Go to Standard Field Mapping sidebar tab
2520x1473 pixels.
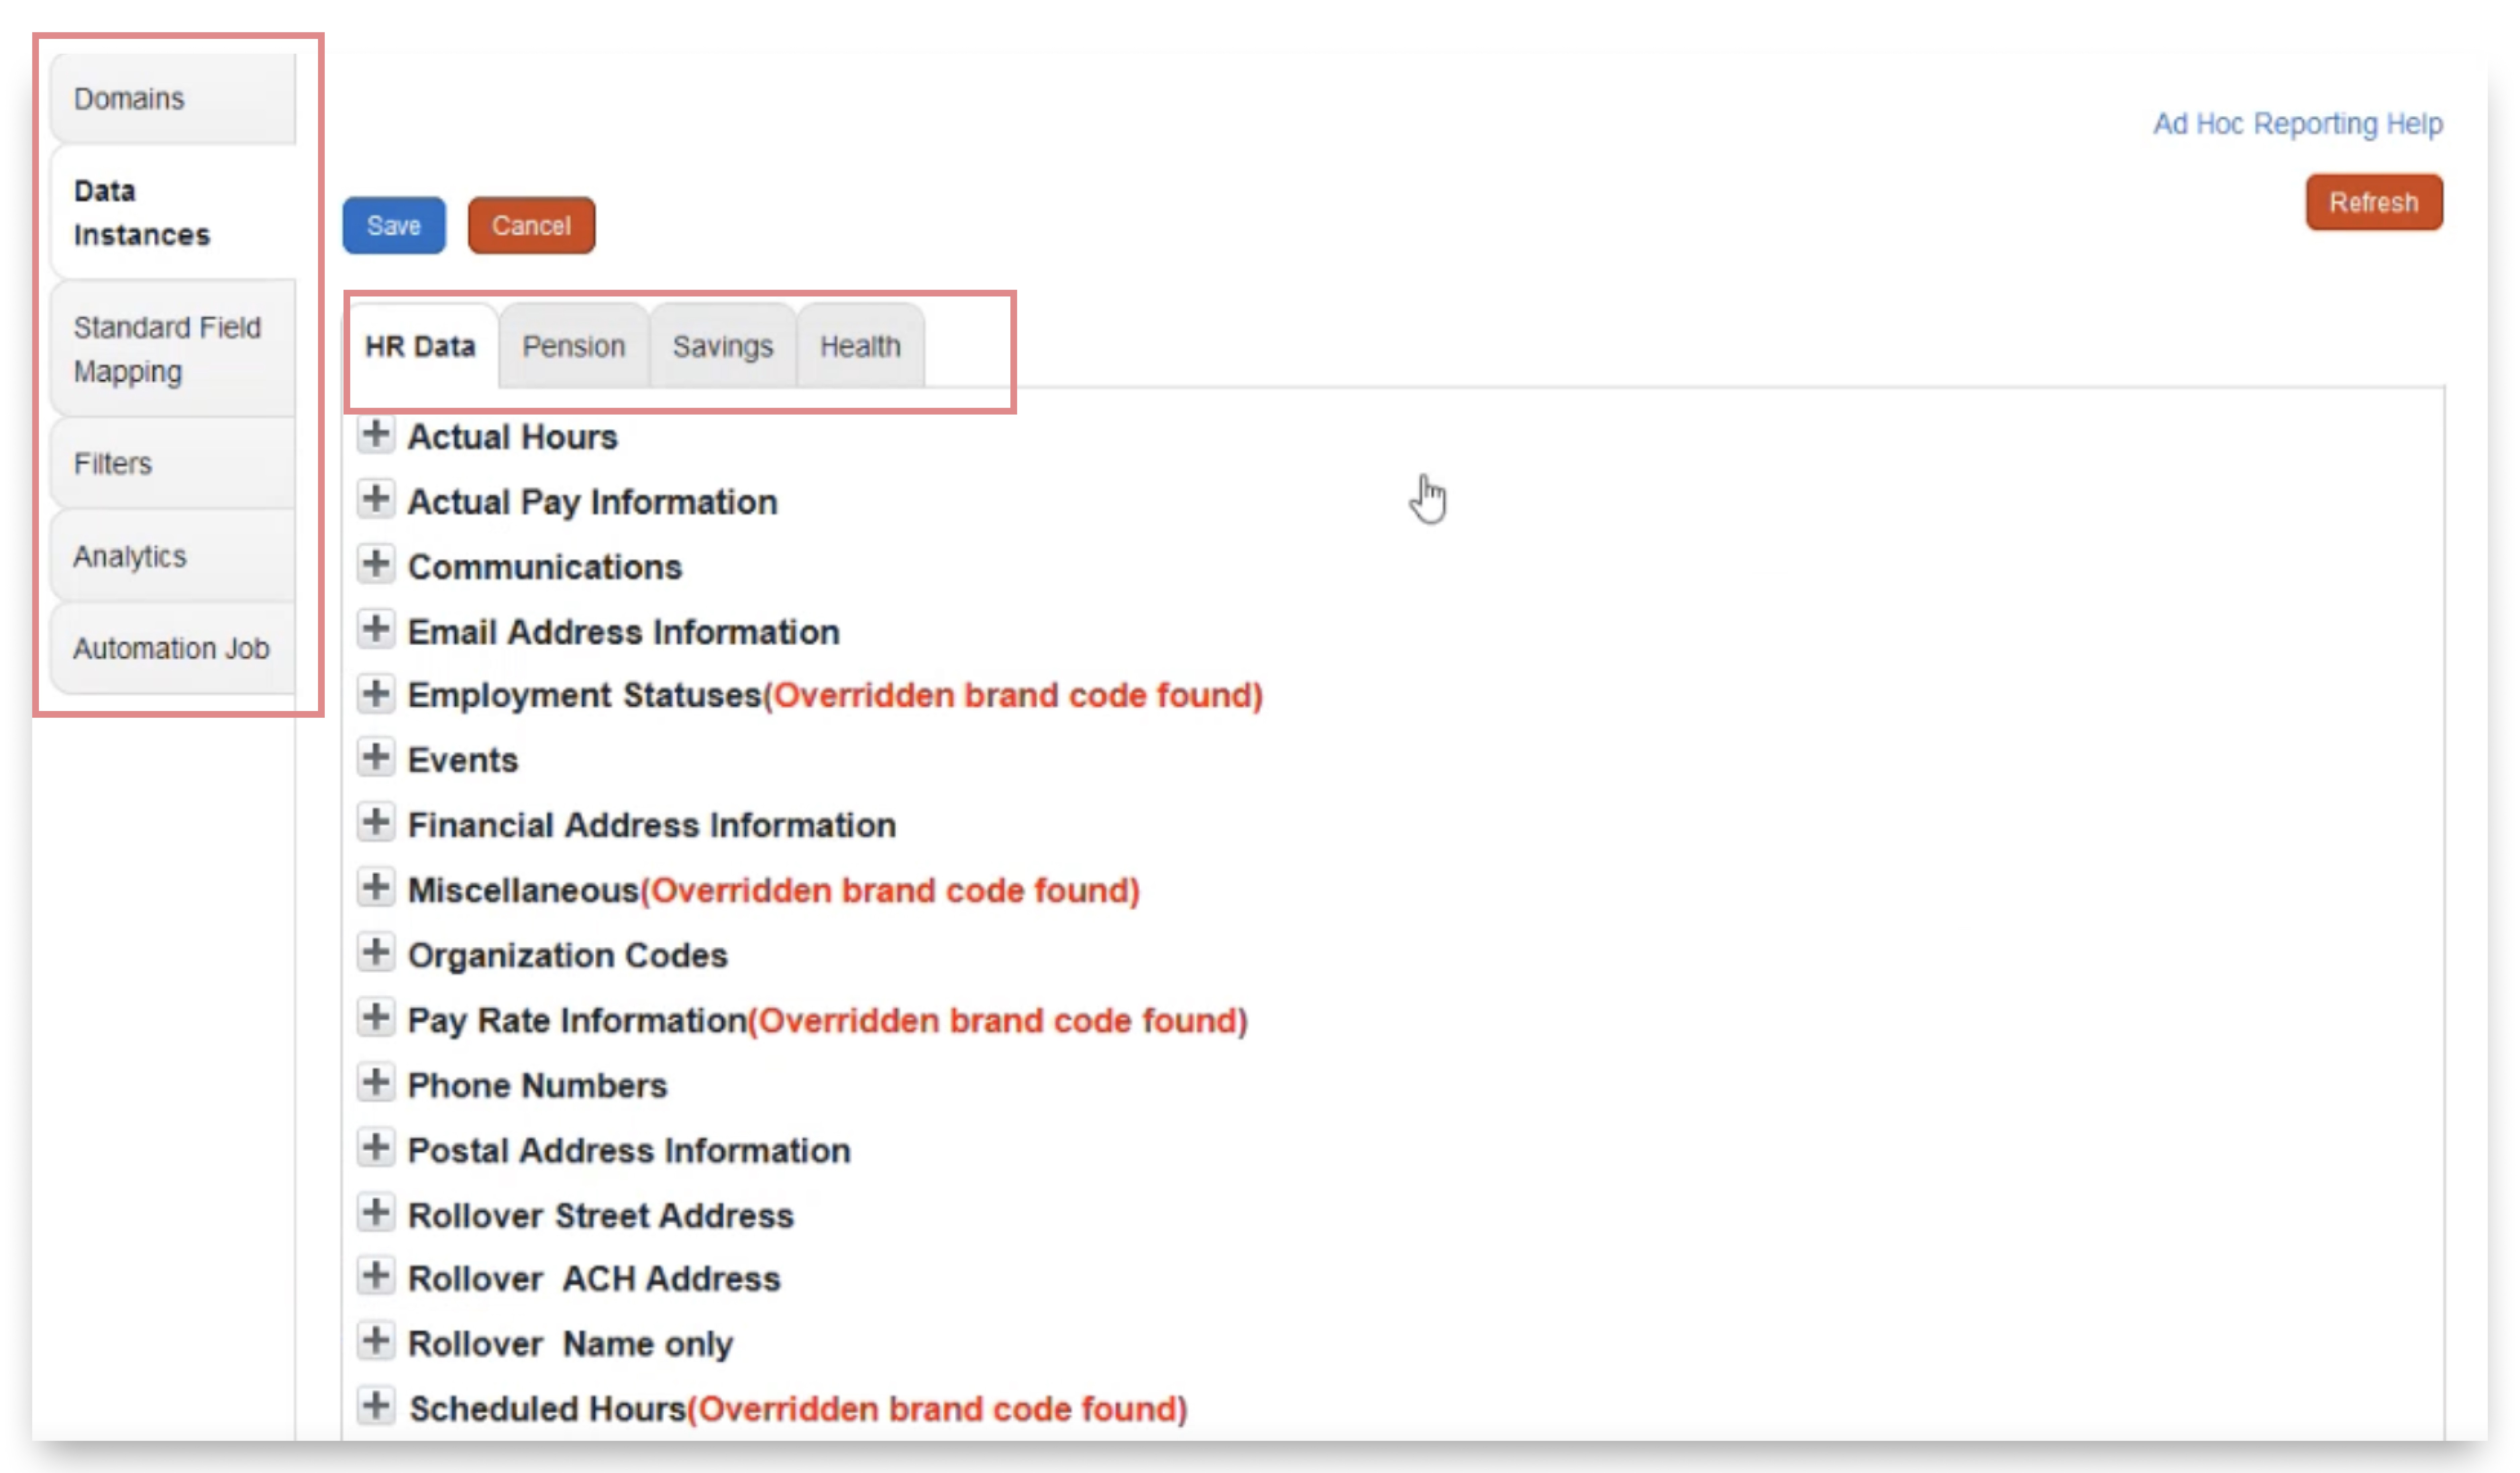point(168,349)
